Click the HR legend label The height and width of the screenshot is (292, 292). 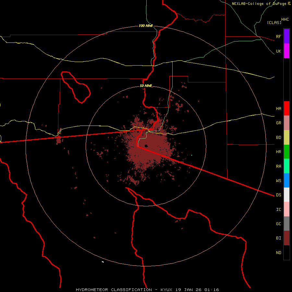coord(278,152)
